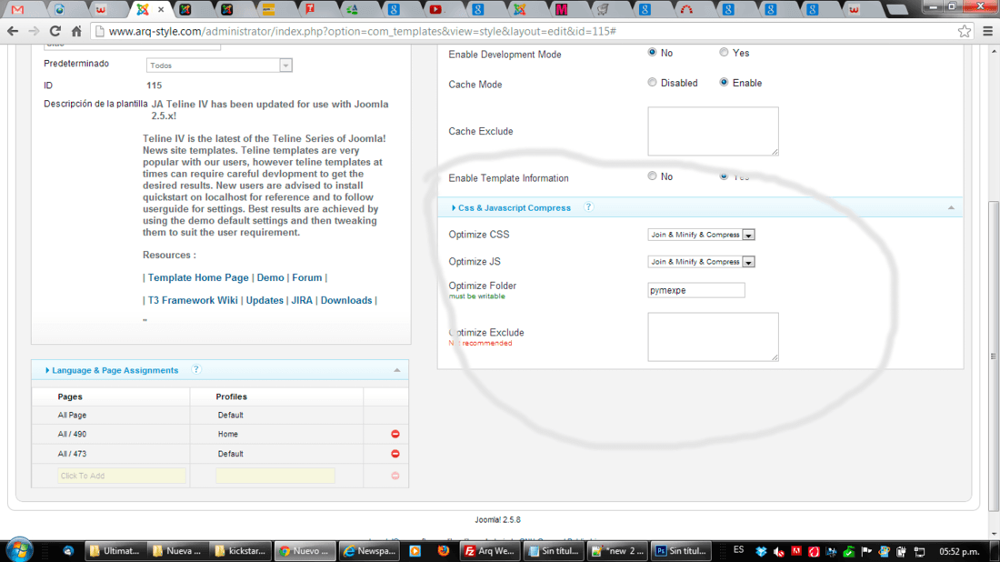This screenshot has width=1000, height=562.
Task: Remove the All / 490 page assignment
Action: tap(395, 434)
